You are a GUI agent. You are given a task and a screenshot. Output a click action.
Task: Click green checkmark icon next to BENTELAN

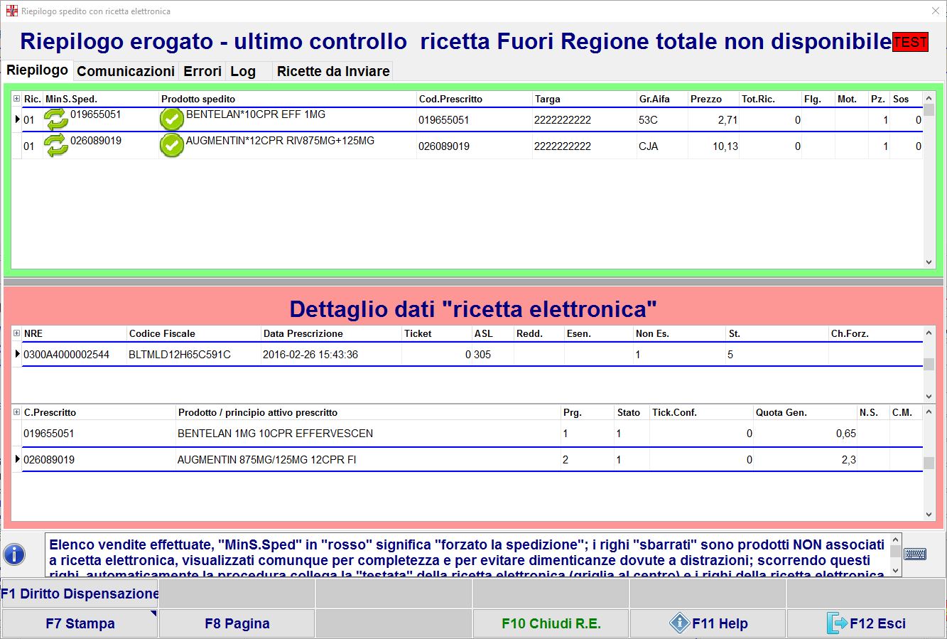(172, 119)
